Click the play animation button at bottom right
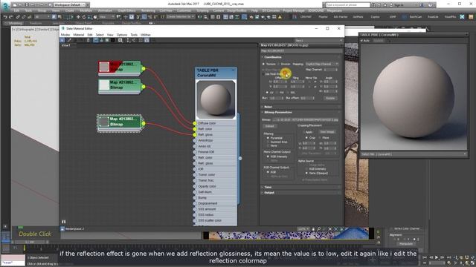This screenshot has width=476, height=267. [437, 257]
